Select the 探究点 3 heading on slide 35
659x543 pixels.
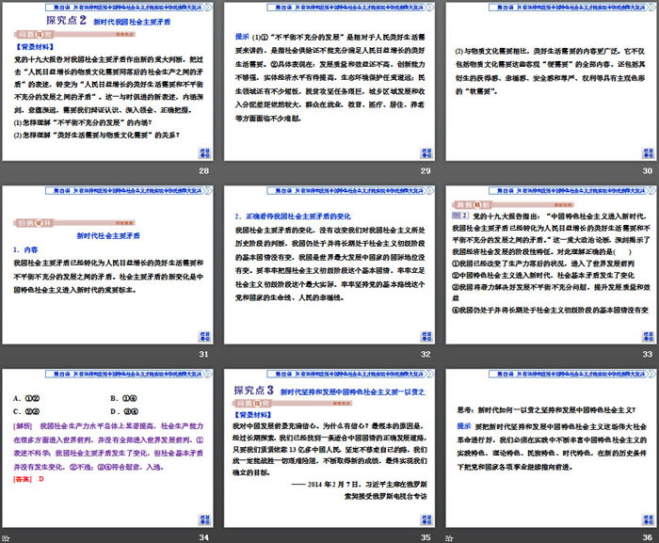point(252,389)
